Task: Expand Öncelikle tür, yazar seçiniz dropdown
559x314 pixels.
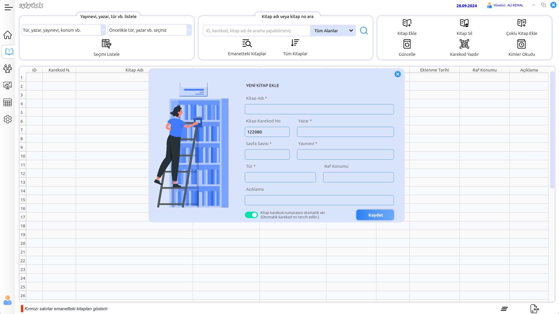Action: pos(189,30)
